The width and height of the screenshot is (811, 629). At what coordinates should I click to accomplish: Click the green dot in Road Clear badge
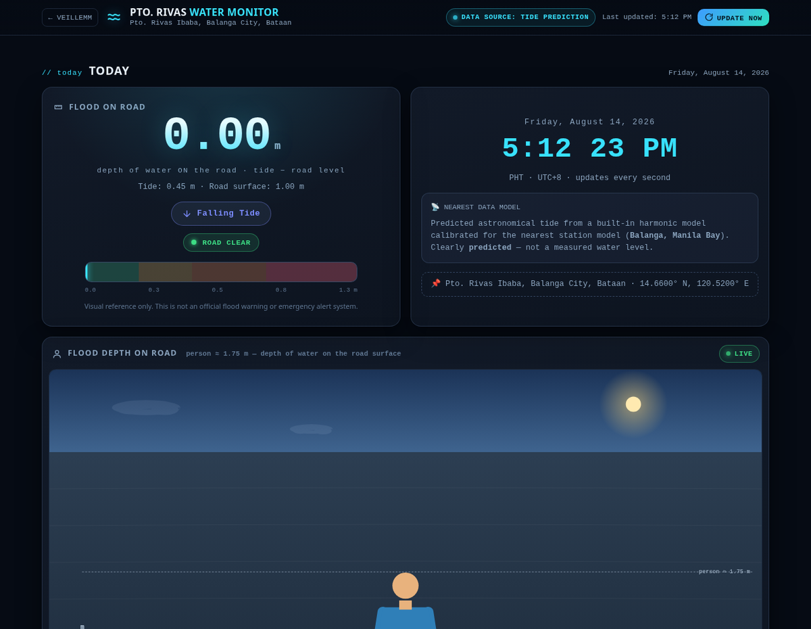(194, 242)
